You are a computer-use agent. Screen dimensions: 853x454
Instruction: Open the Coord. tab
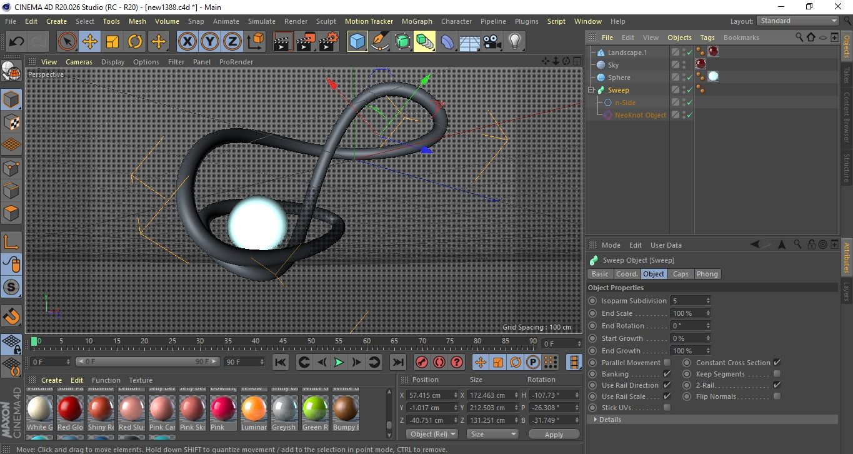pyautogui.click(x=627, y=274)
